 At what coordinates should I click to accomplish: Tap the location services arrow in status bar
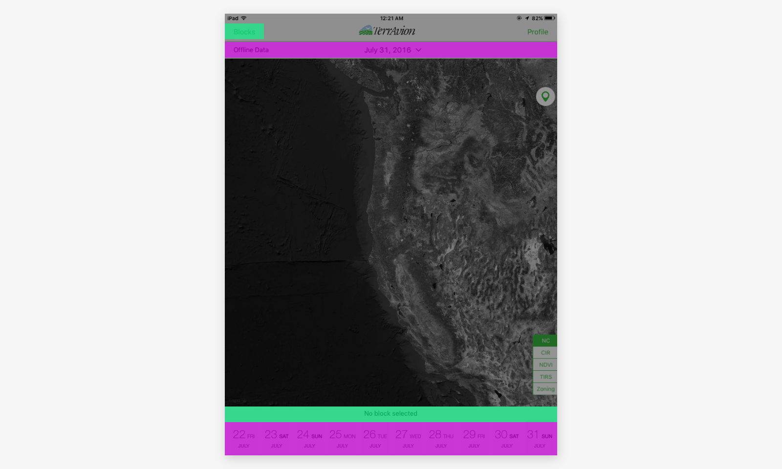[527, 18]
